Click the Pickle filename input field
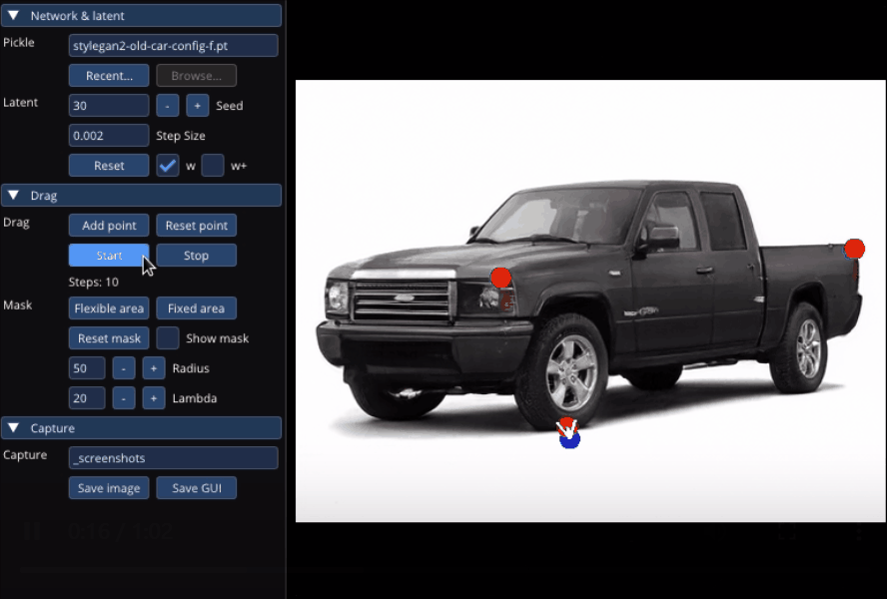 173,45
